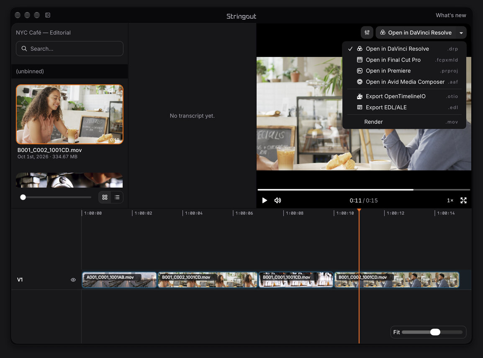Open What's new link
Viewport: 483px width, 358px height.
click(x=451, y=15)
